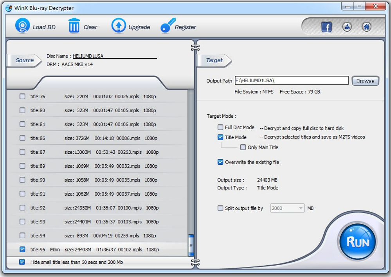
Task: Click the Clear trash can icon
Action: tap(74, 25)
